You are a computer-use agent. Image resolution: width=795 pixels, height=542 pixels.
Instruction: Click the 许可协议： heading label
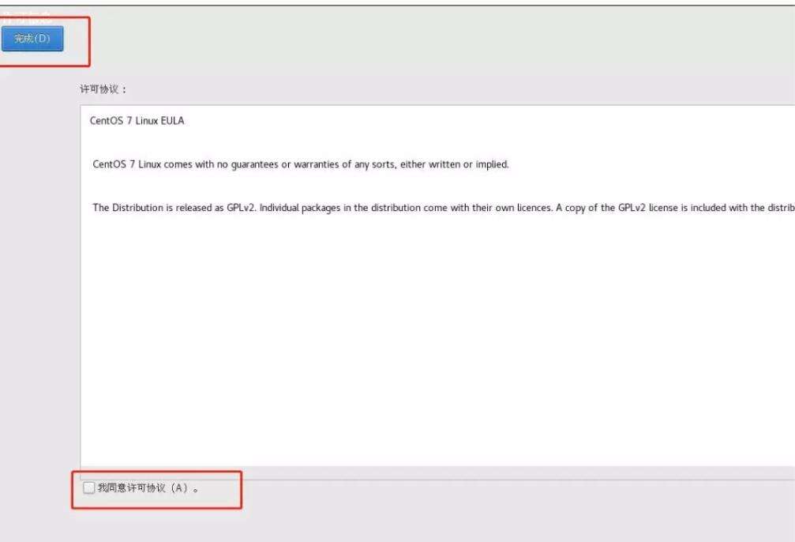[x=103, y=89]
